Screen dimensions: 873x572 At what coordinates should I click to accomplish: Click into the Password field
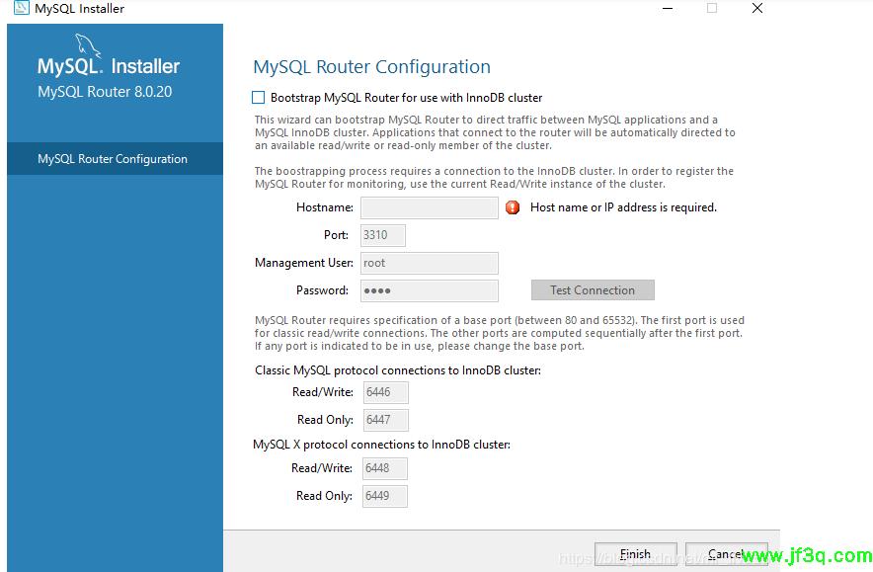(x=429, y=290)
